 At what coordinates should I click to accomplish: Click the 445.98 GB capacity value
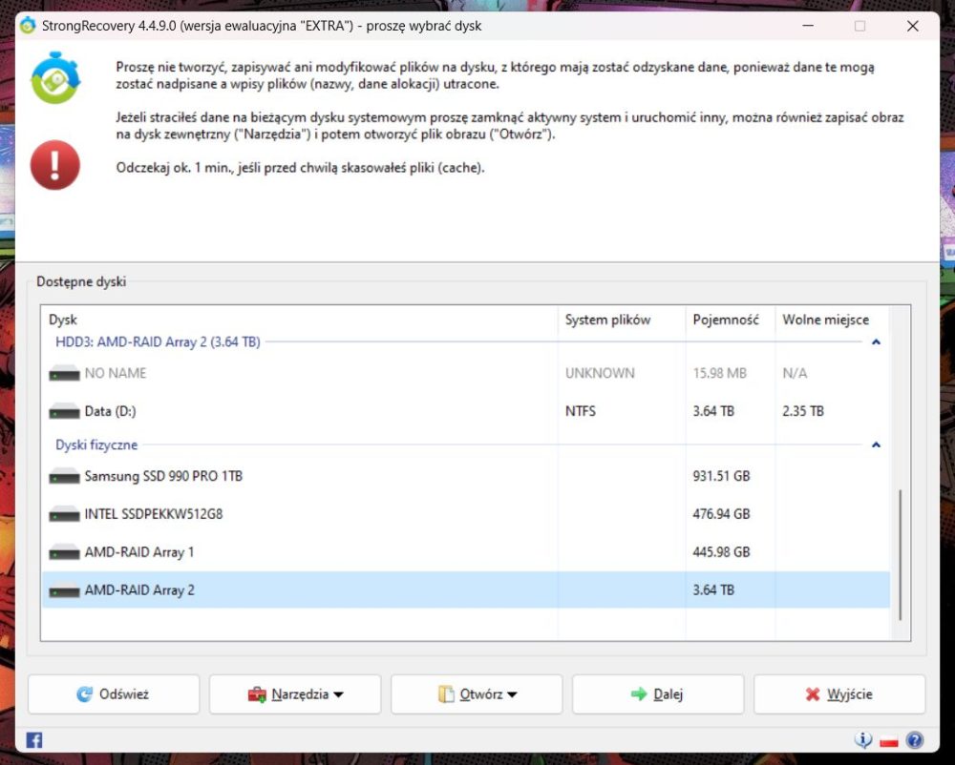721,552
